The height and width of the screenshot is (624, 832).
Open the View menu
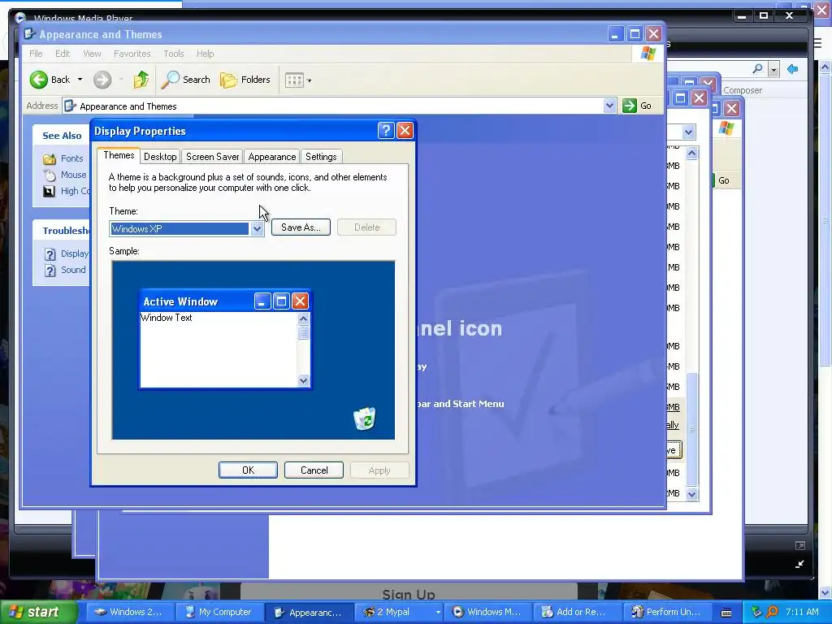click(92, 54)
